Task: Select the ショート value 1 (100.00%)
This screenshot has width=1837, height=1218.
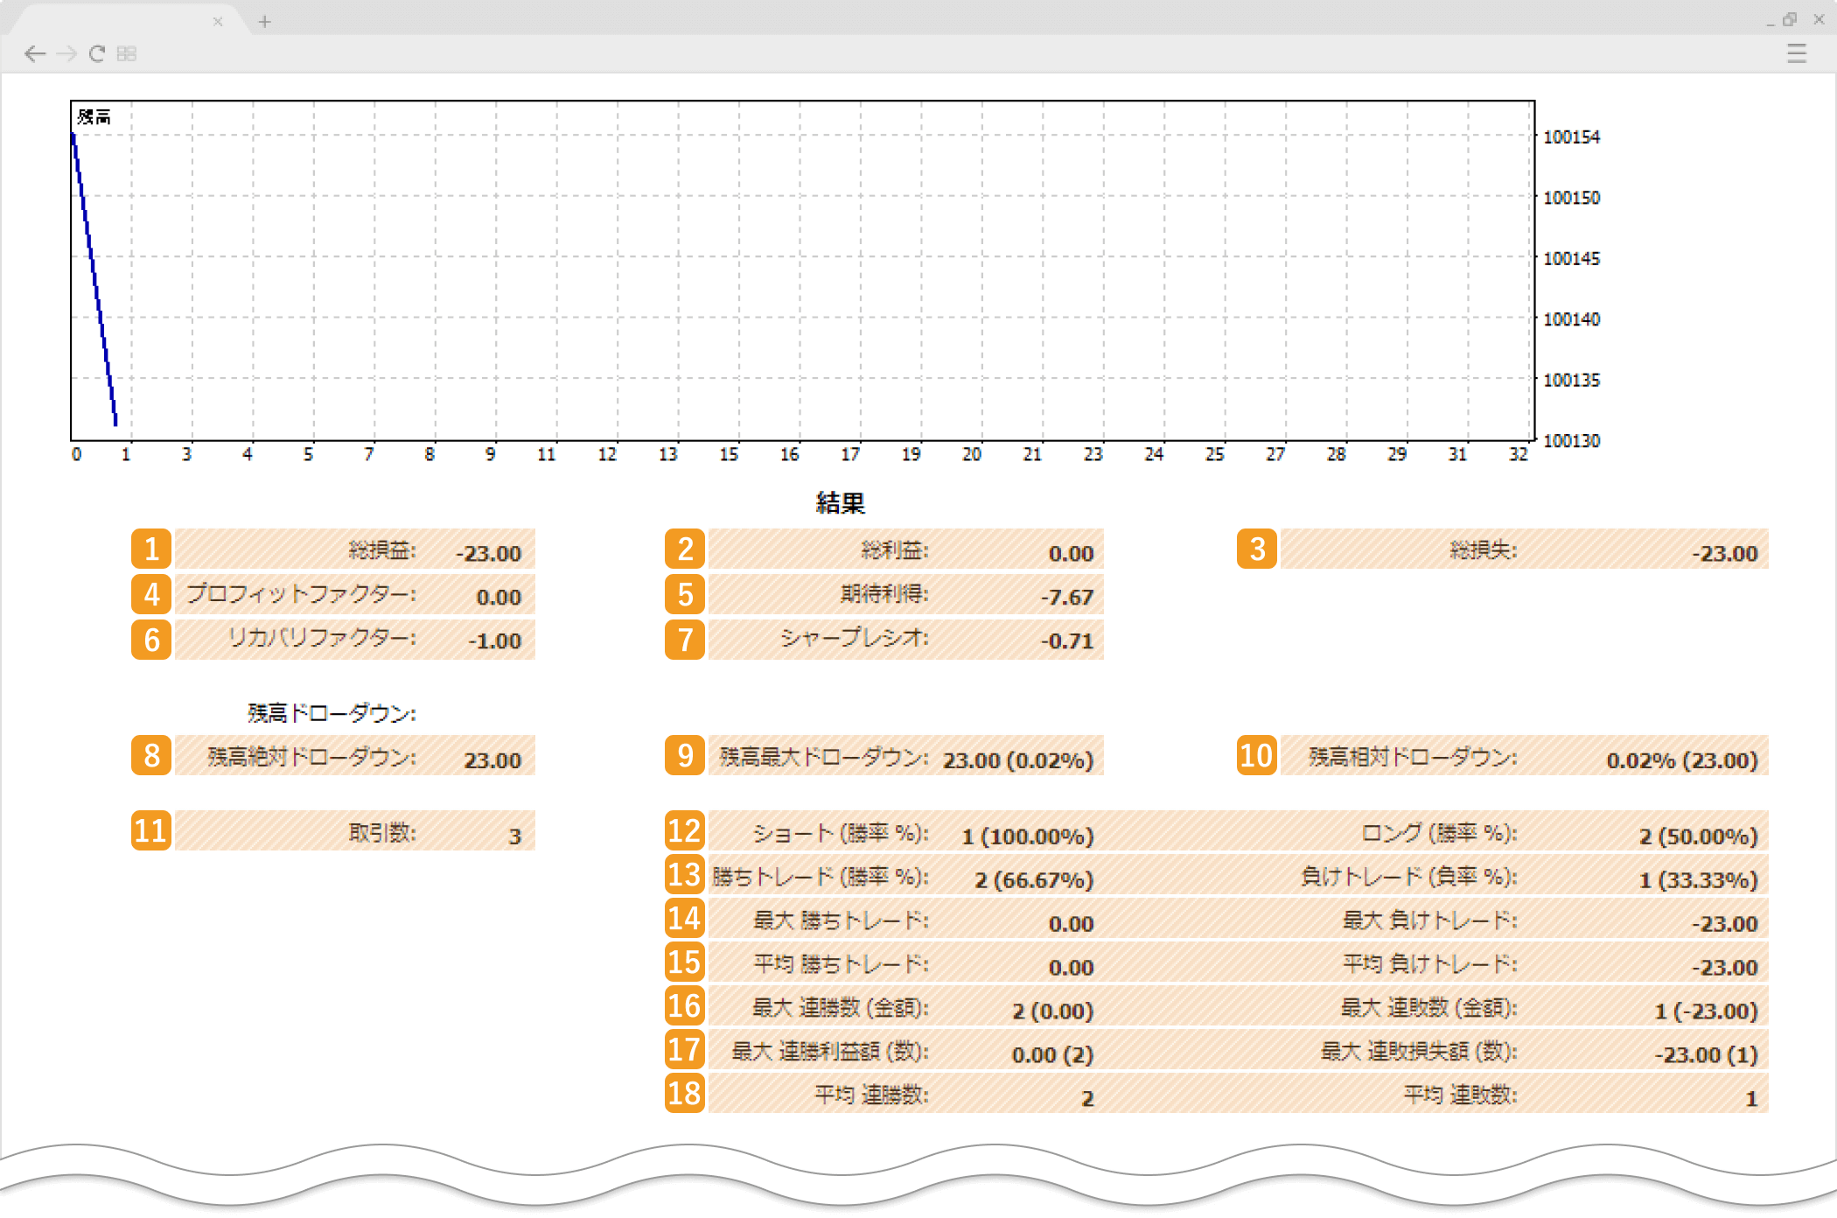Action: 1028,836
